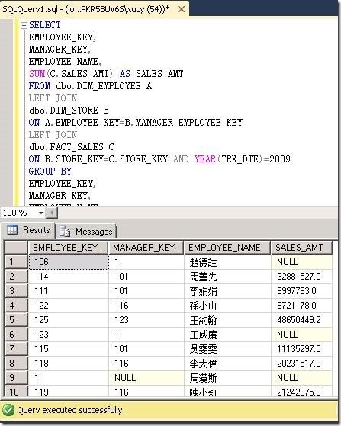Click the Results grid icon
This screenshot has height=426, width=341.
(12, 230)
